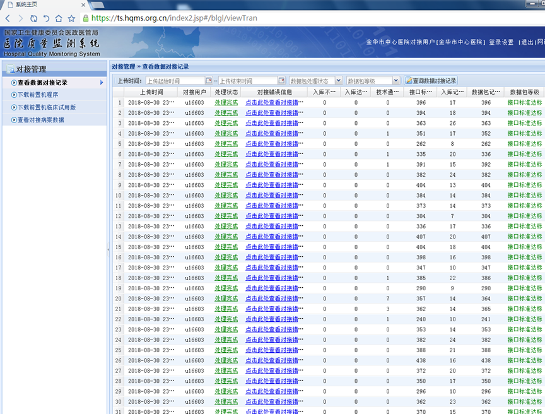
Task: Click row number 30 in the table
Action: click(x=119, y=402)
